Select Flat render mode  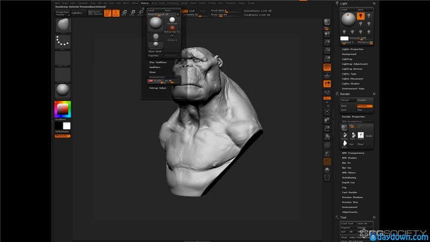click(x=364, y=110)
